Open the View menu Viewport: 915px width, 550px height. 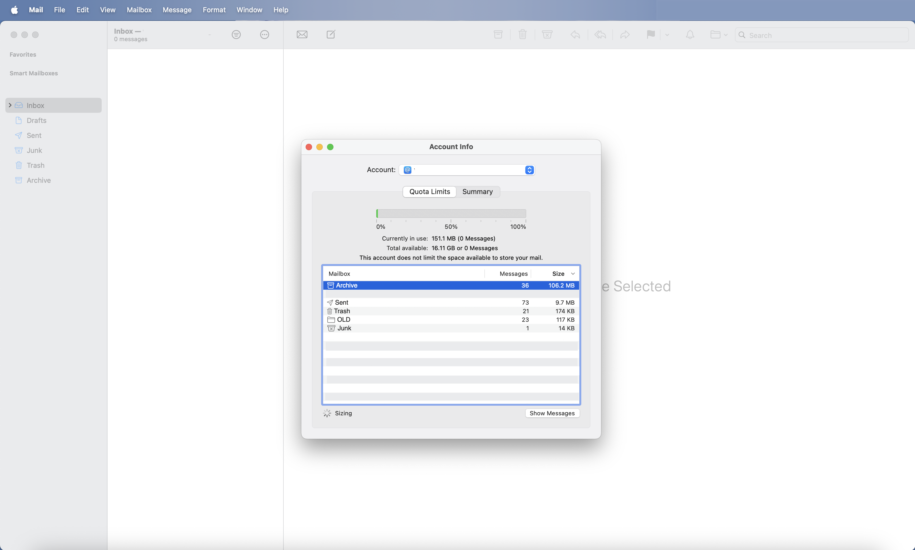click(x=108, y=10)
